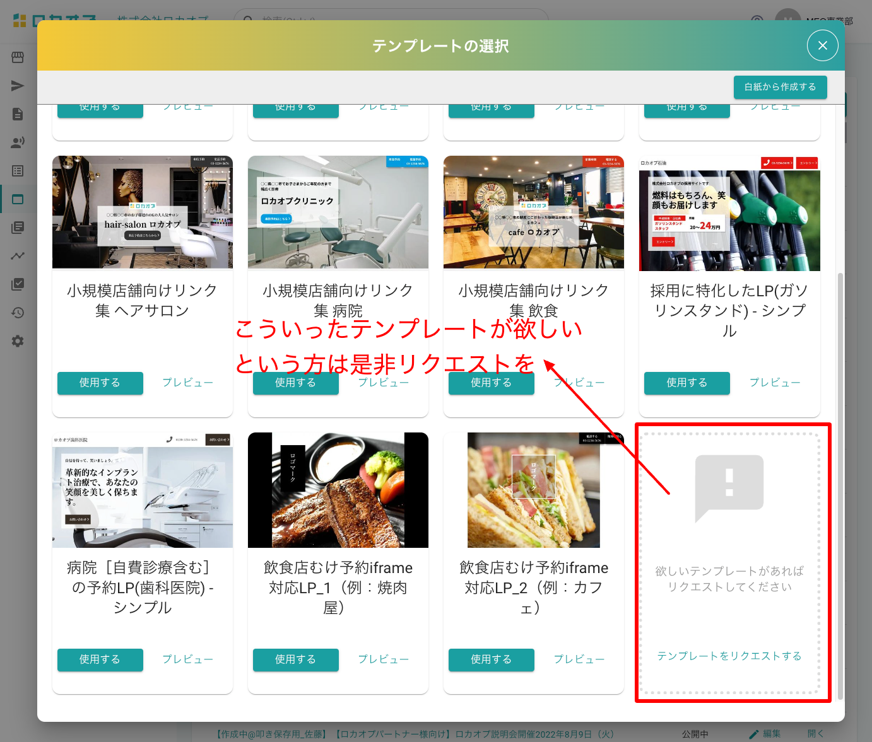Close the template selection dialog
The height and width of the screenshot is (742, 872).
pyautogui.click(x=822, y=45)
